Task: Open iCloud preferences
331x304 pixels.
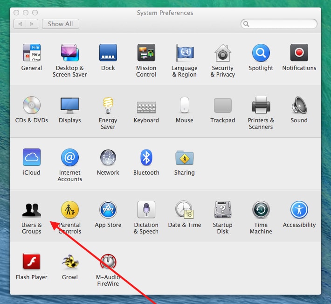Action: pyautogui.click(x=32, y=157)
